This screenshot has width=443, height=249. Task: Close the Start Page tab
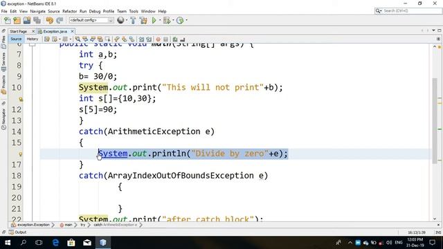33,31
